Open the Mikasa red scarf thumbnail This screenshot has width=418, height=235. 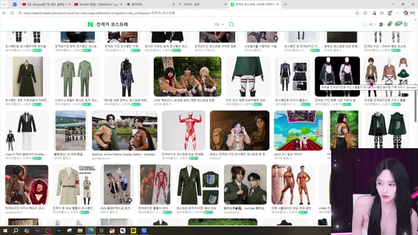[x=27, y=185]
